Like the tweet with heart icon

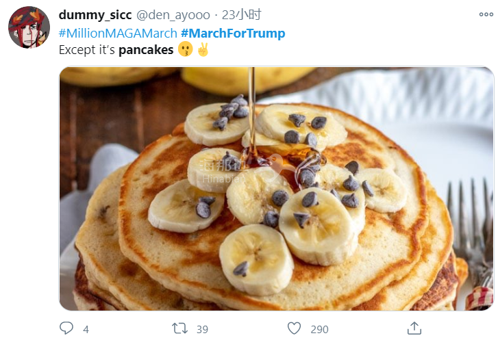pyautogui.click(x=294, y=328)
